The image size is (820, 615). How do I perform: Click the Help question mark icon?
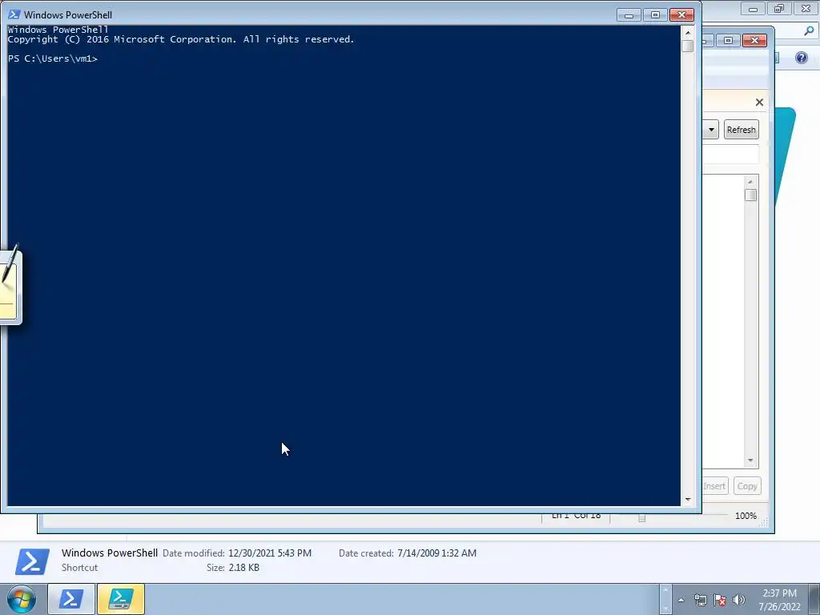pyautogui.click(x=801, y=58)
